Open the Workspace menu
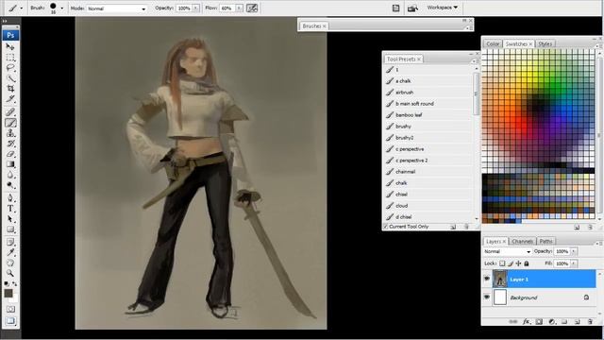This screenshot has height=340, width=604. point(443,8)
